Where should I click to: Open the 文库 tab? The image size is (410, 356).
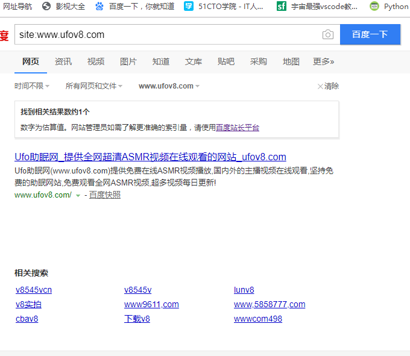pos(193,61)
